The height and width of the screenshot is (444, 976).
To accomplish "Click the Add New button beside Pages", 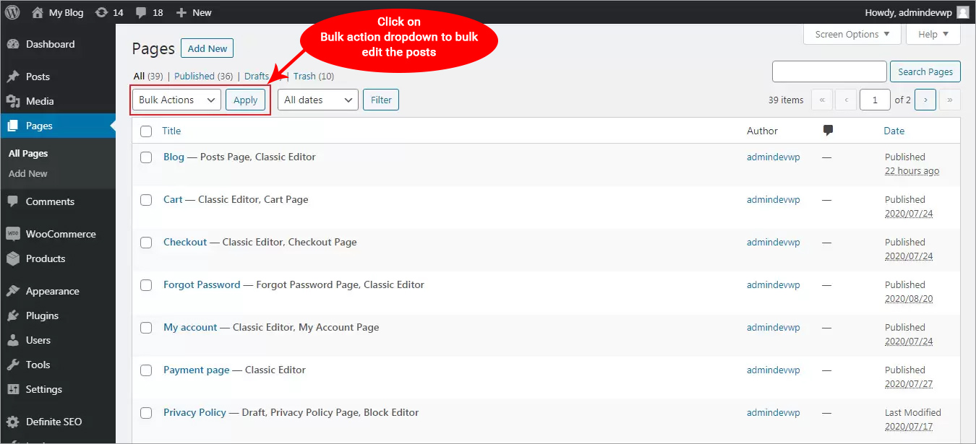I will point(207,48).
